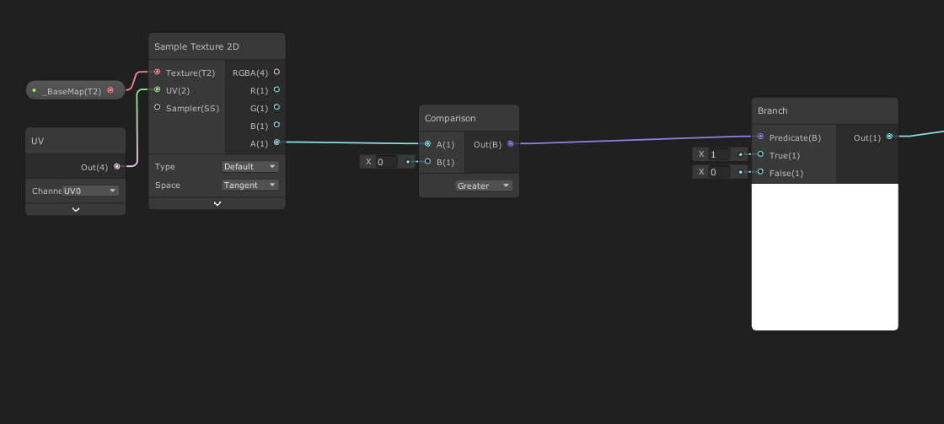Click the A(1) output port on Sample Texture 2D
This screenshot has width=944, height=424.
(276, 142)
